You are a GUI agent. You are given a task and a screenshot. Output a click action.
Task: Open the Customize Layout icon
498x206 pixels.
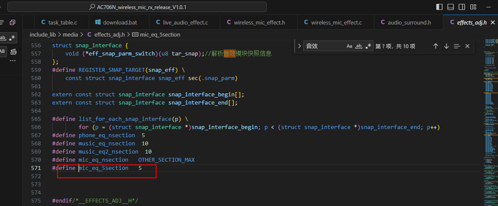(x=473, y=6)
